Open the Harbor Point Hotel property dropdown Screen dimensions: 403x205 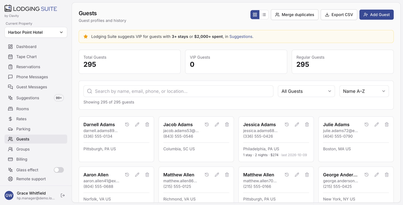click(x=36, y=32)
